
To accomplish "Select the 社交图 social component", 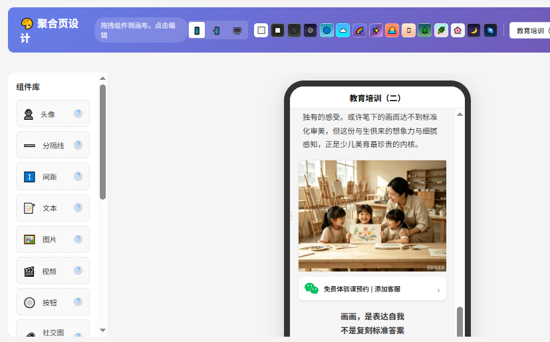I will pyautogui.click(x=53, y=328).
